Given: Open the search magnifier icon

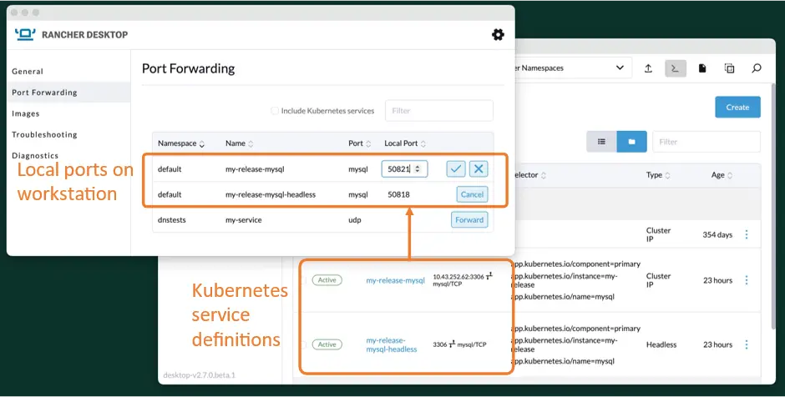Looking at the screenshot, I should 757,68.
